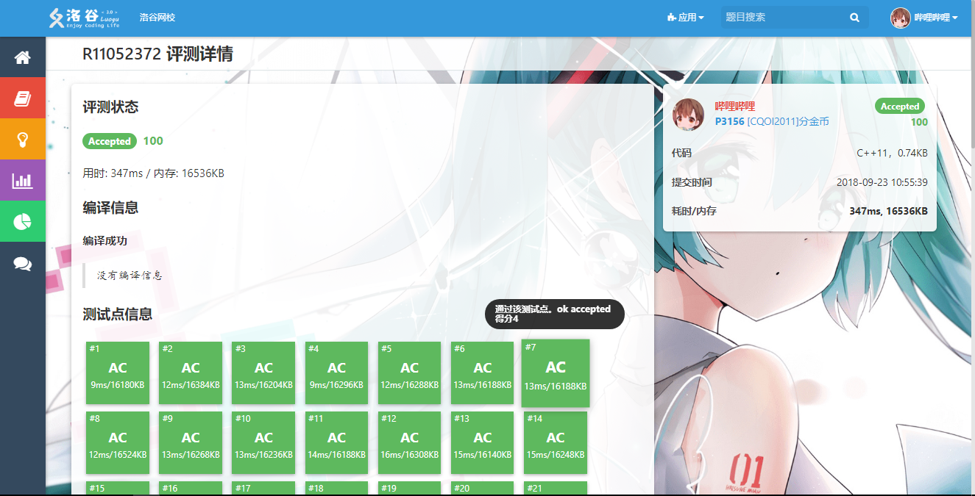
Task: Select test point #10 AC tile
Action: (263, 442)
